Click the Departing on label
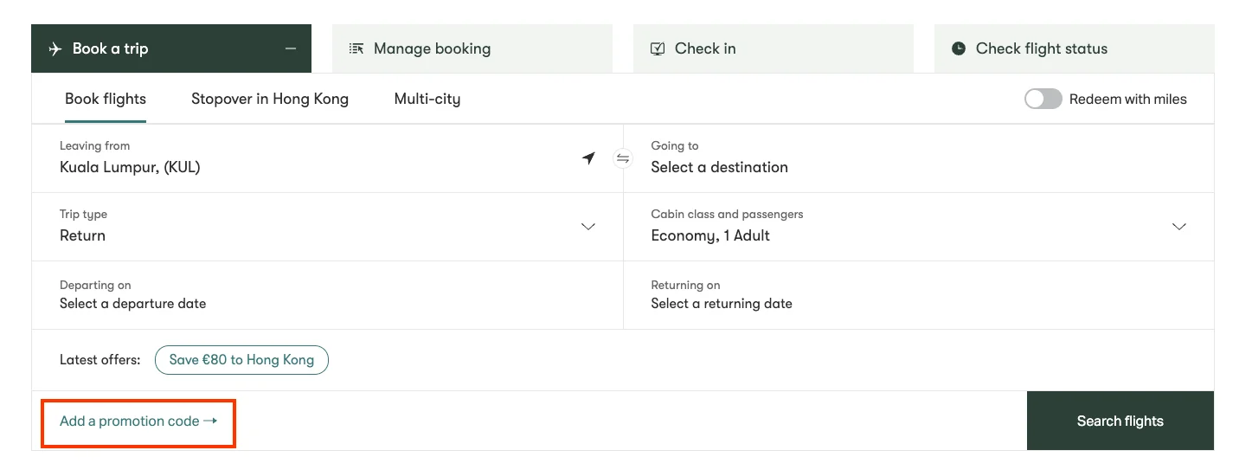 point(95,285)
